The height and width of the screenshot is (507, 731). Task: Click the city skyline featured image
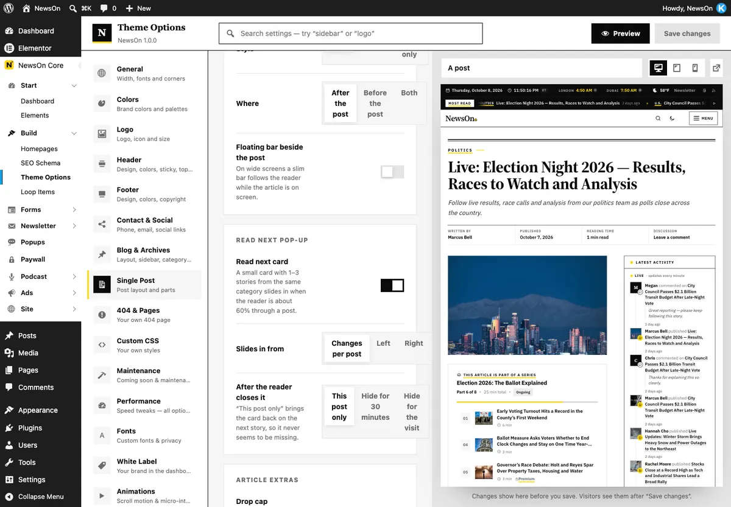click(x=527, y=306)
